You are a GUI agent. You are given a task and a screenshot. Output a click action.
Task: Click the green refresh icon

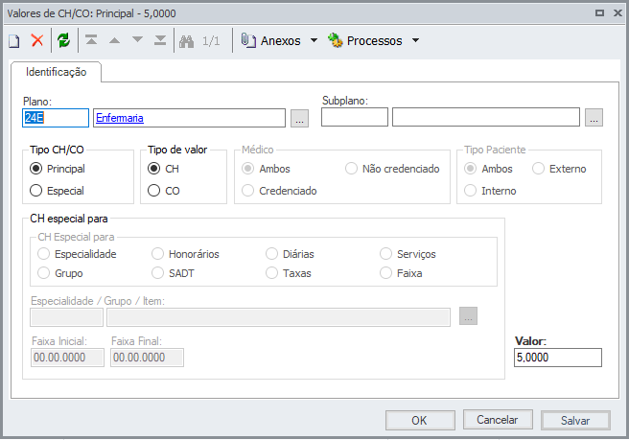point(63,41)
